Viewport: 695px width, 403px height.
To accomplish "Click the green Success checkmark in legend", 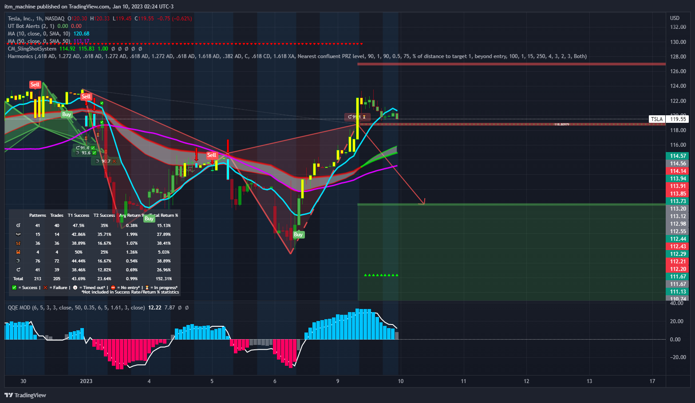I will 14,287.
